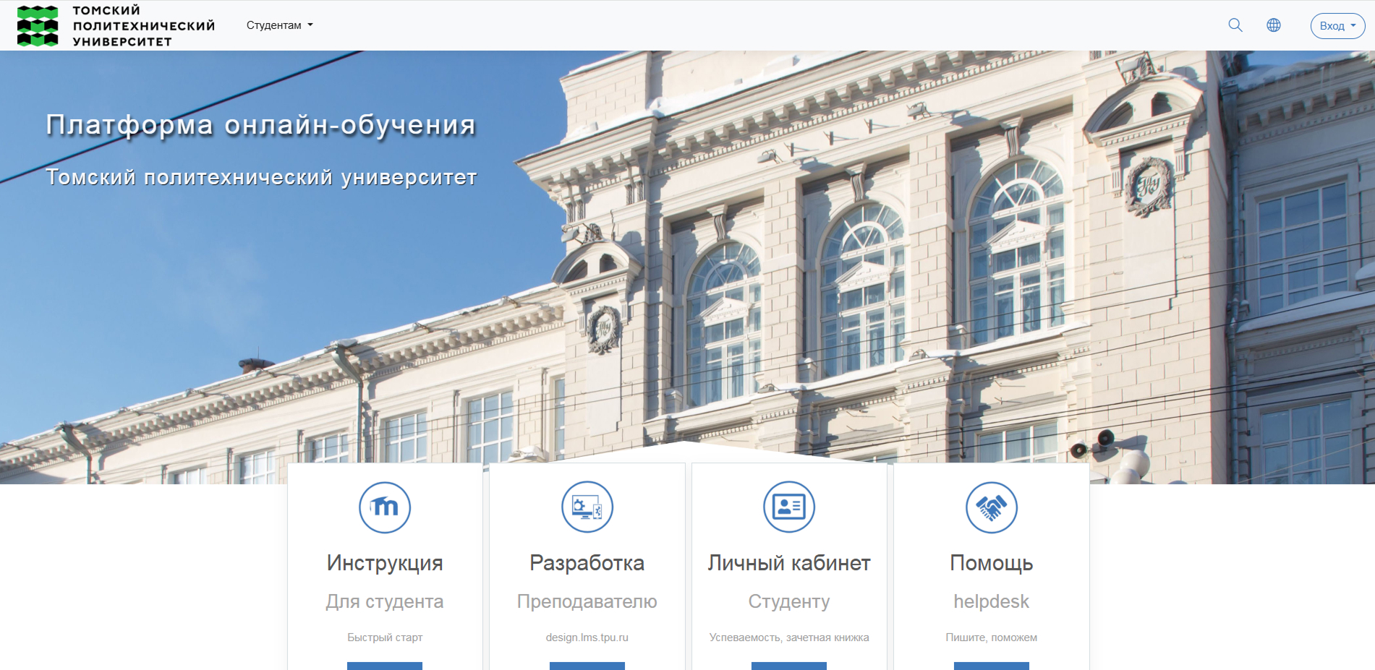Click the ID card icon on Личный кабинет
The height and width of the screenshot is (670, 1375).
pyautogui.click(x=789, y=507)
